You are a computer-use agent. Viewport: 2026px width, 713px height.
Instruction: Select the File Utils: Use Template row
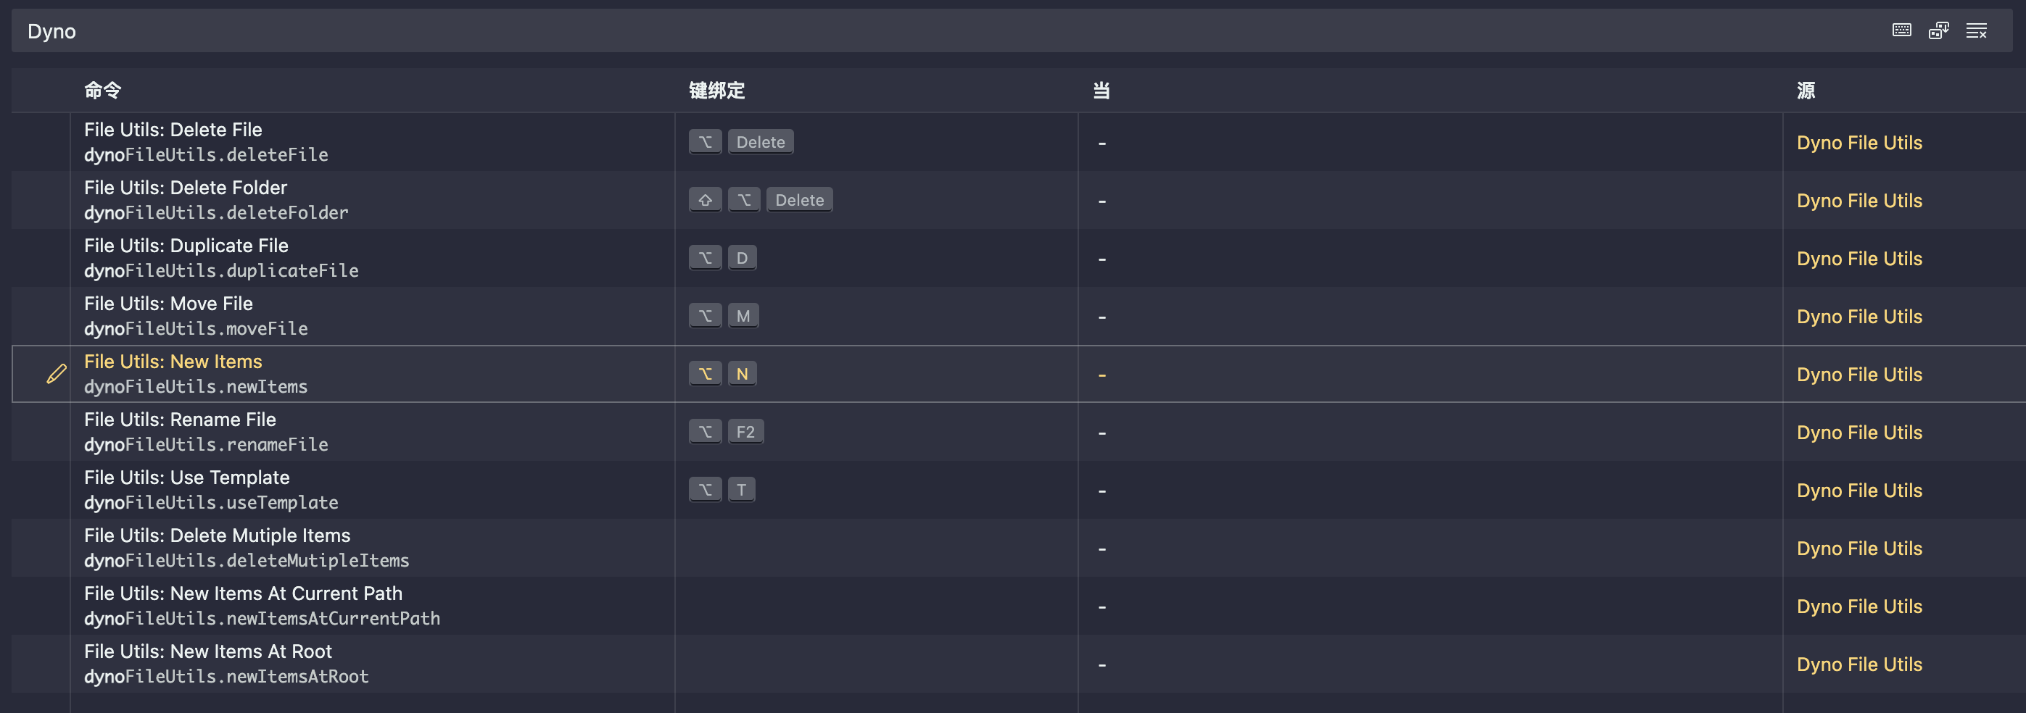pyautogui.click(x=1019, y=491)
